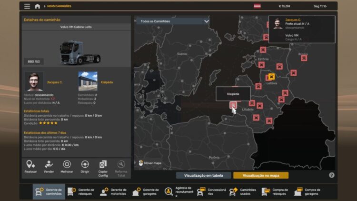Image resolution: width=357 pixels, height=201 pixels.
Task: Click the Melhorar upgrade action
Action: coord(67,167)
